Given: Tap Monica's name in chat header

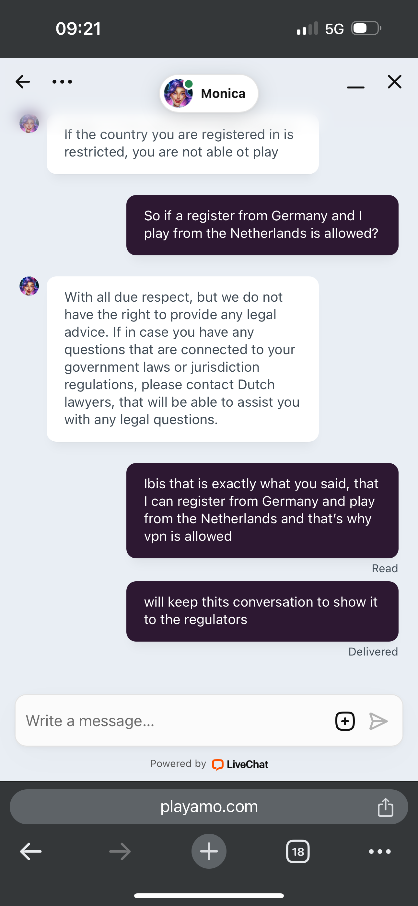Looking at the screenshot, I should (x=223, y=94).
